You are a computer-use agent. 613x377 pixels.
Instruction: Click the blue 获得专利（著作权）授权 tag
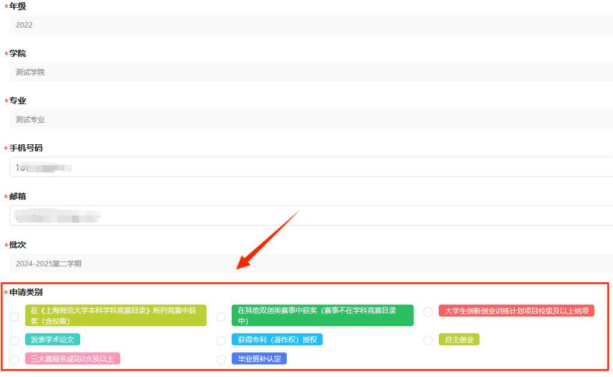[x=277, y=339]
